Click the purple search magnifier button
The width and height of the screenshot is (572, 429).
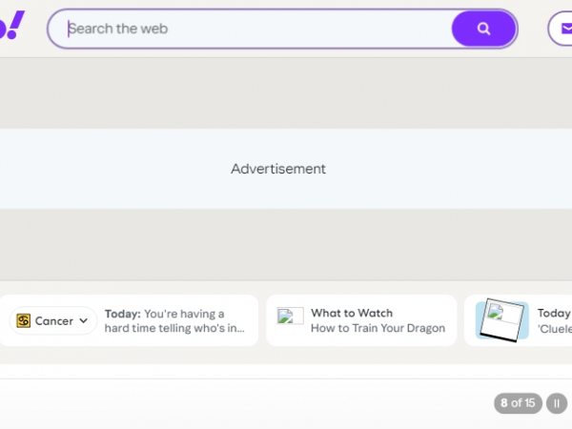point(483,29)
